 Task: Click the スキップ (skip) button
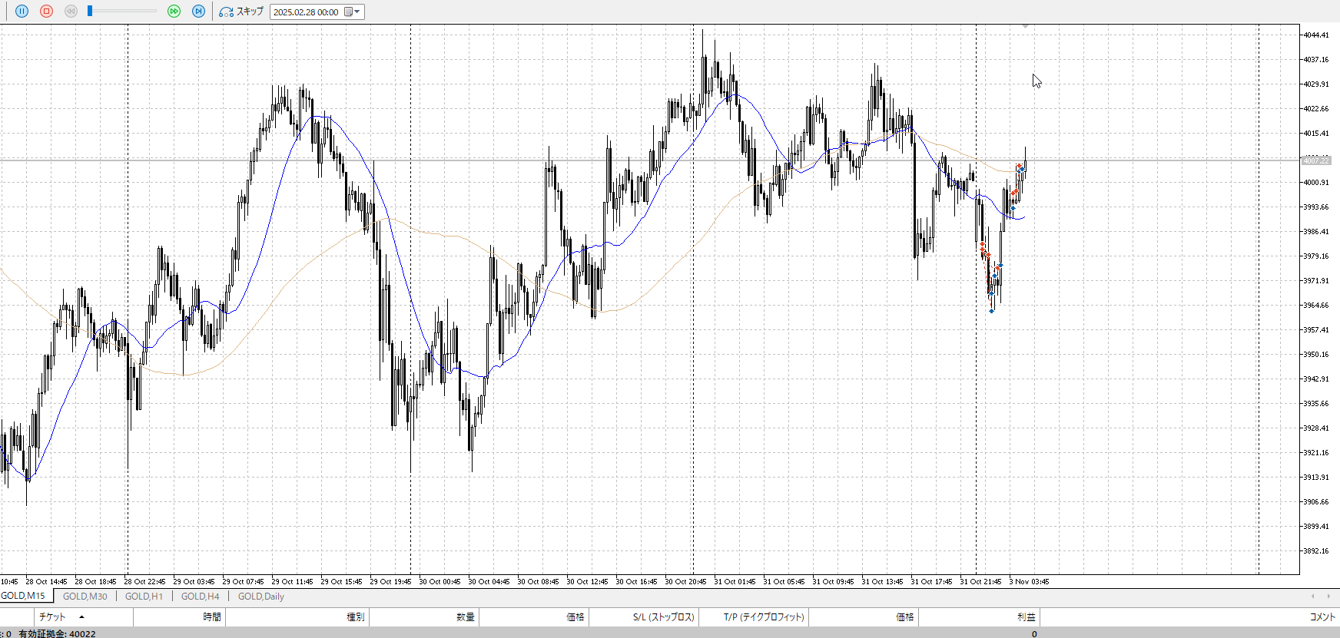pos(241,12)
